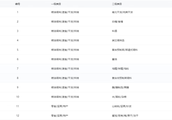The height and width of the screenshot is (120, 172).
Task: Click row number 7 in 编号 column
Action: pos(18,68)
